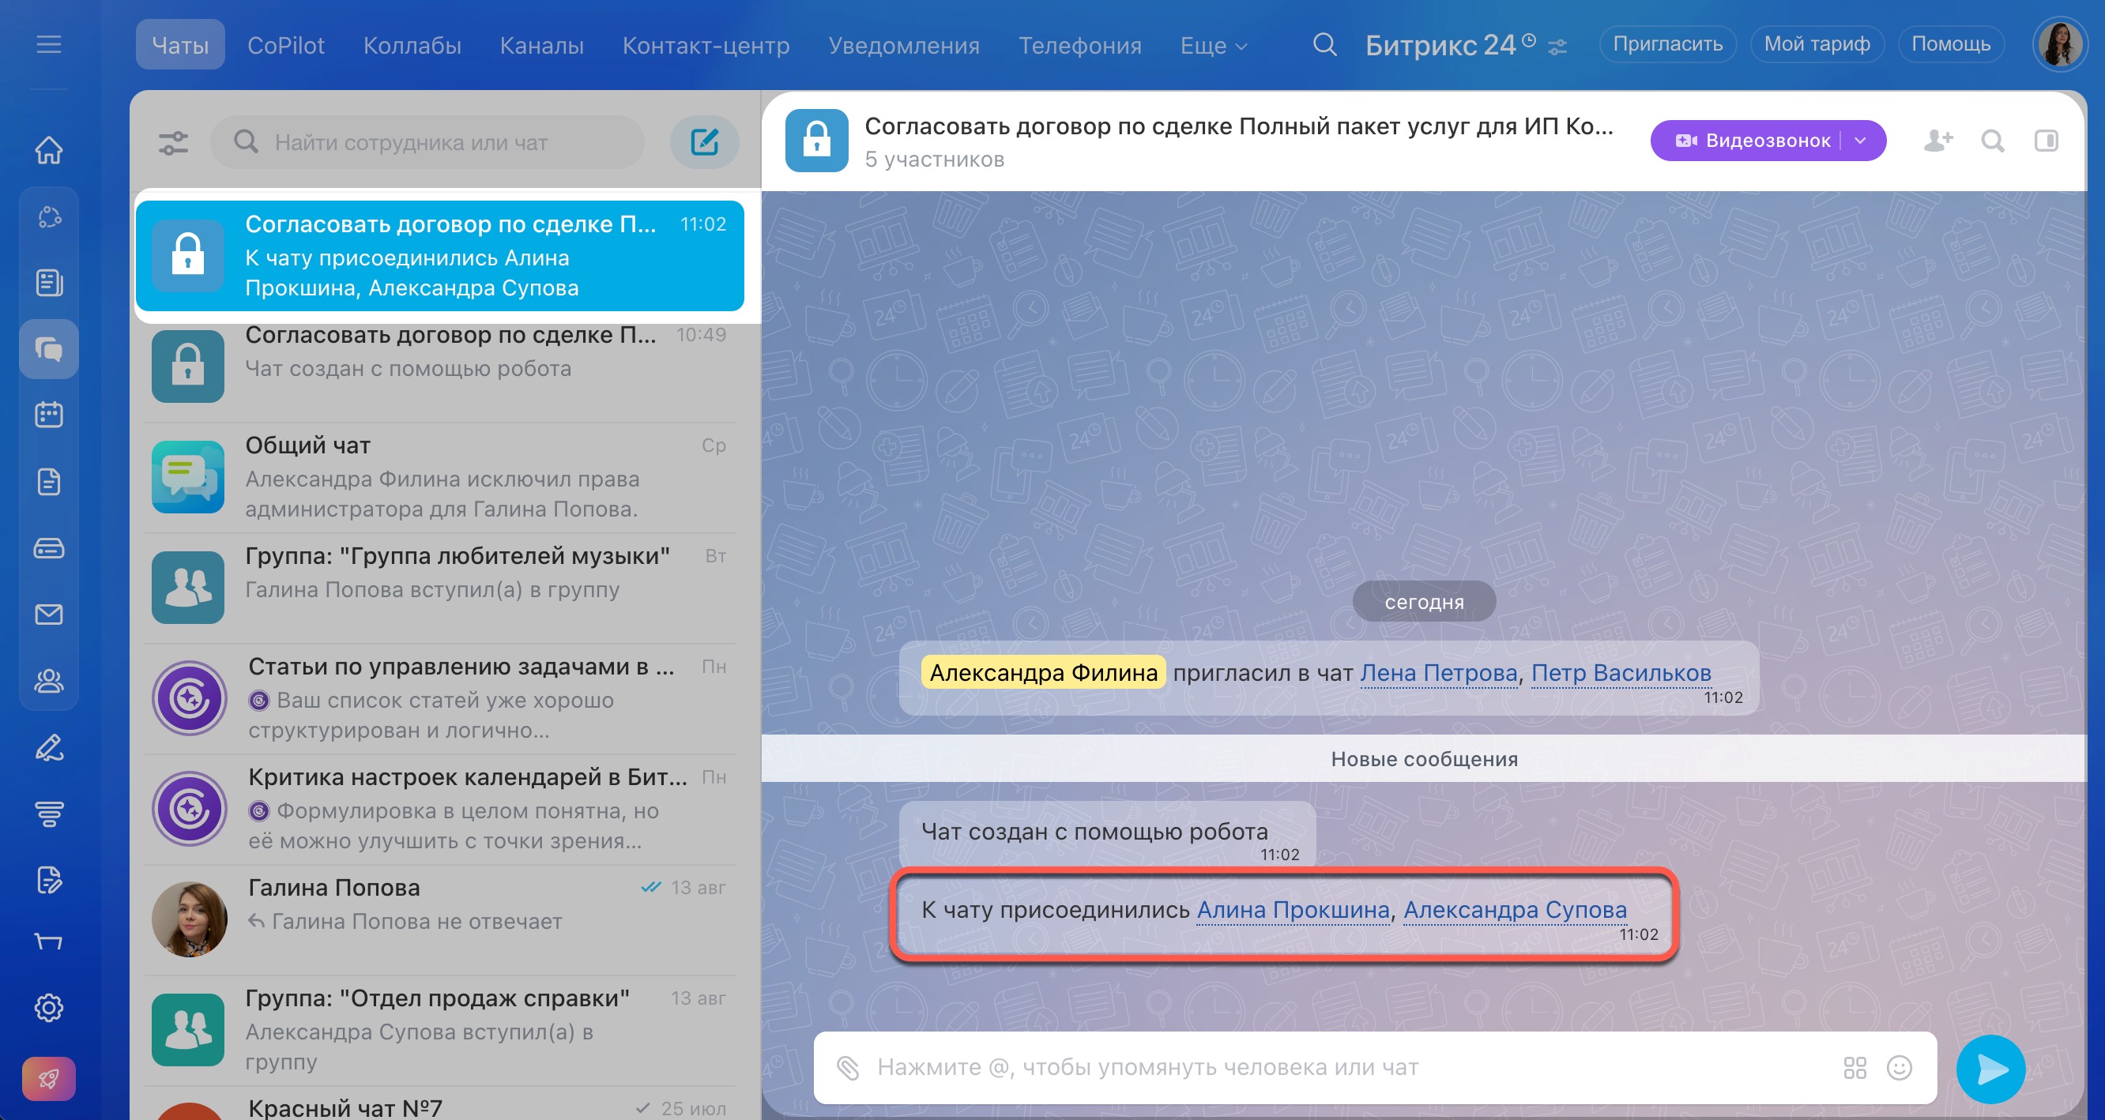Open the news feed icon in the sidebar
This screenshot has width=2105, height=1120.
(49, 283)
